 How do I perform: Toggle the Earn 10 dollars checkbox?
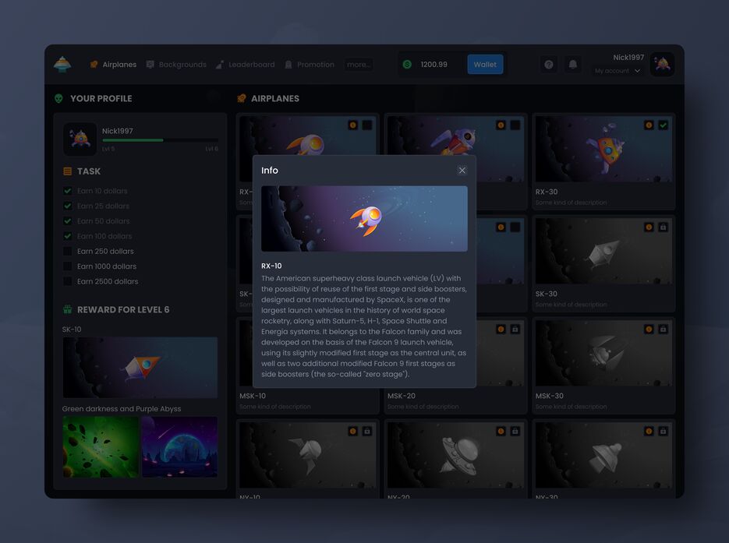pos(68,191)
